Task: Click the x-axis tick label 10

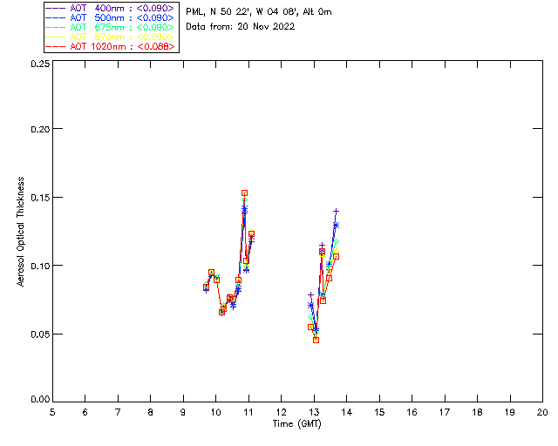Action: 215,412
